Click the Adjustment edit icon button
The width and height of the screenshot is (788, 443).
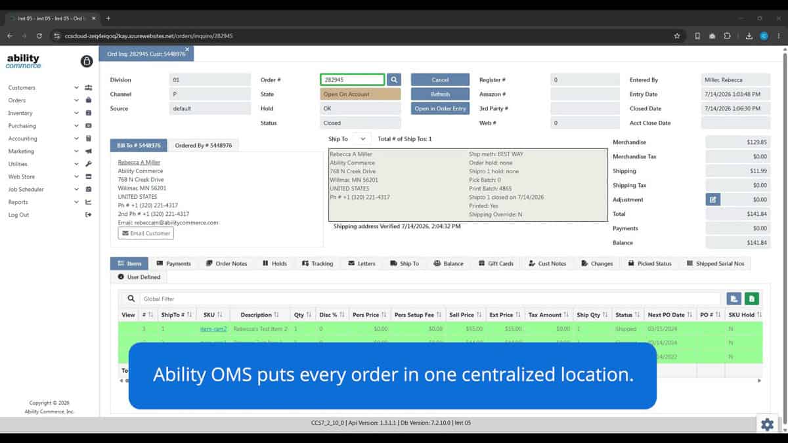click(x=713, y=200)
